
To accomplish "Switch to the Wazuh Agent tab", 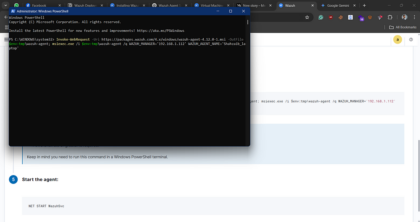I will [x=166, y=5].
